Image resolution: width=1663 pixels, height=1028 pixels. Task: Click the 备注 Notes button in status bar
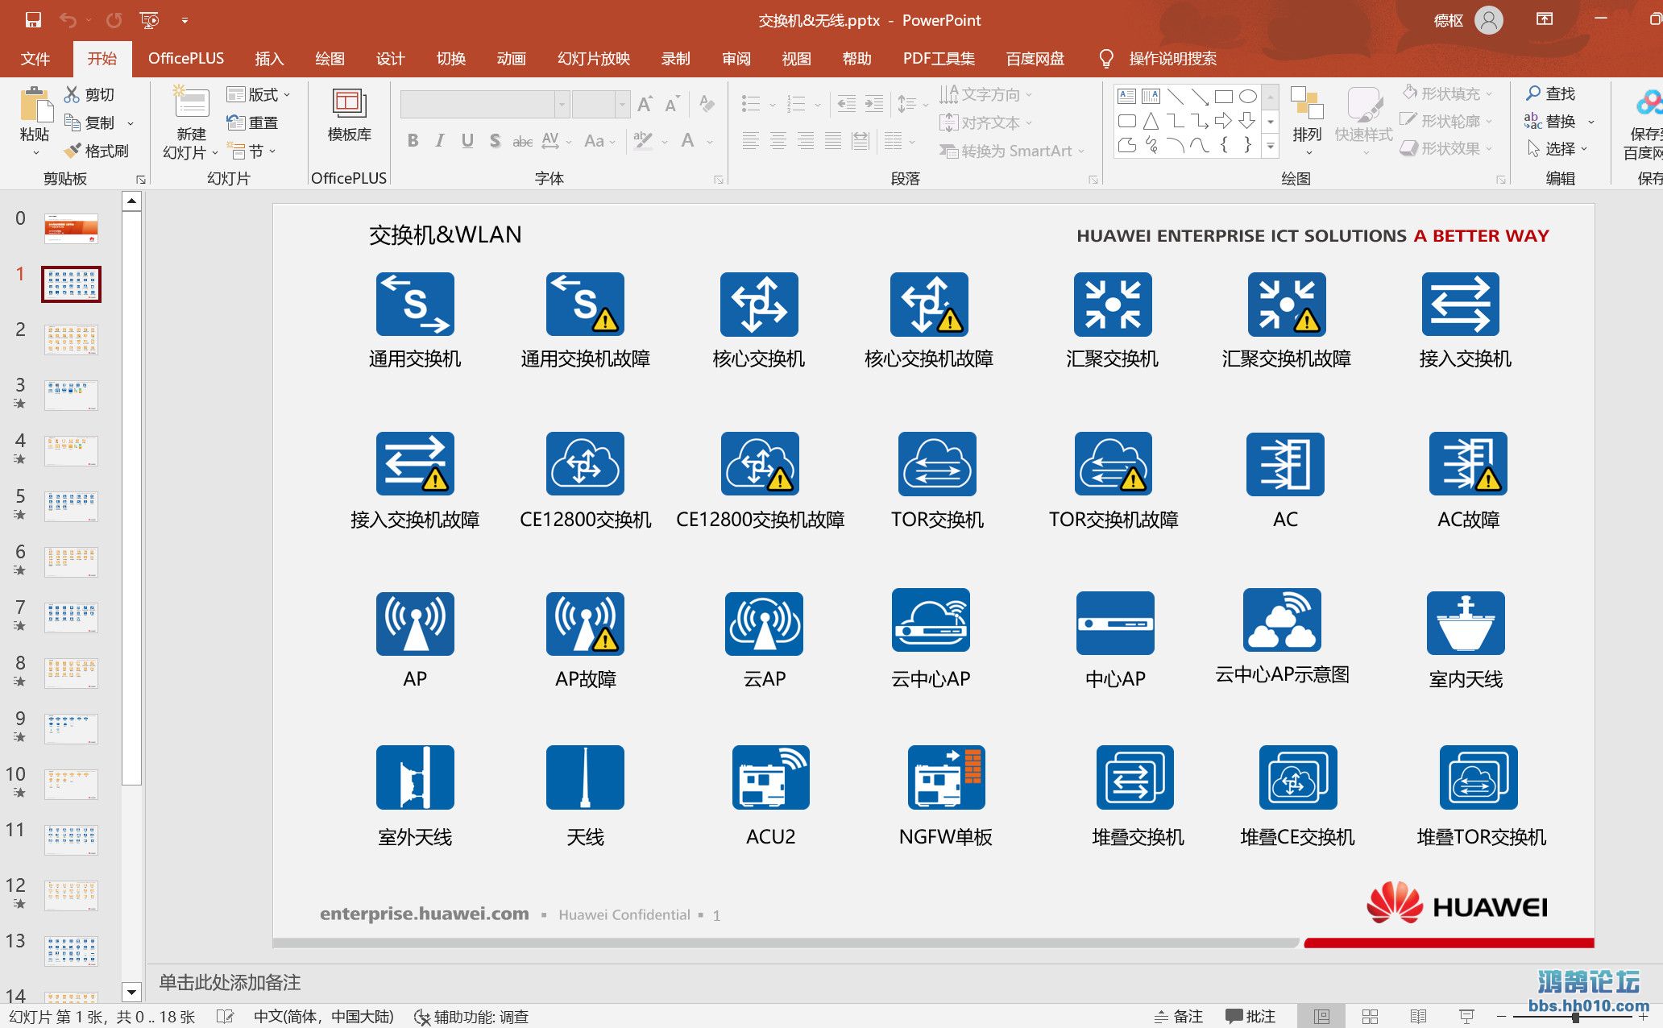pyautogui.click(x=1179, y=1017)
